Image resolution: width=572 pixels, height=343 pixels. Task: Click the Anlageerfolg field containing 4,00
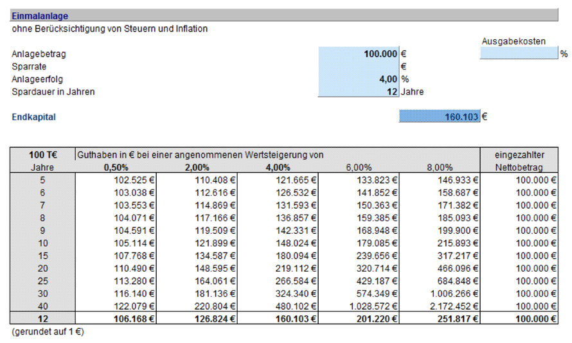pyautogui.click(x=359, y=79)
